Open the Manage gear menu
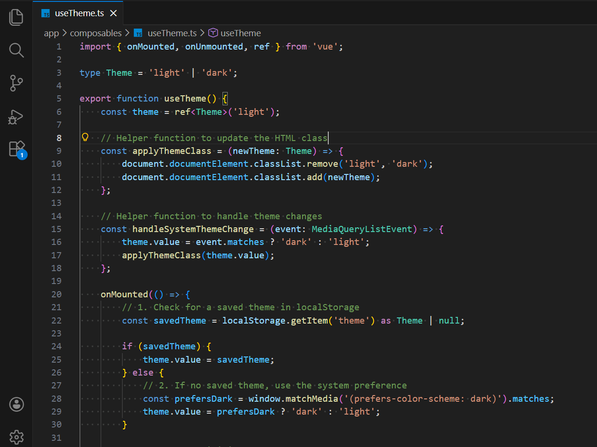This screenshot has height=447, width=597. [16, 437]
